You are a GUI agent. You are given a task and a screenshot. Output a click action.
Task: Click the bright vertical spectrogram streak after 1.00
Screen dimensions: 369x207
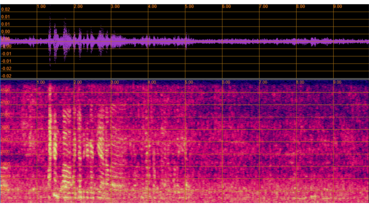tap(50, 129)
